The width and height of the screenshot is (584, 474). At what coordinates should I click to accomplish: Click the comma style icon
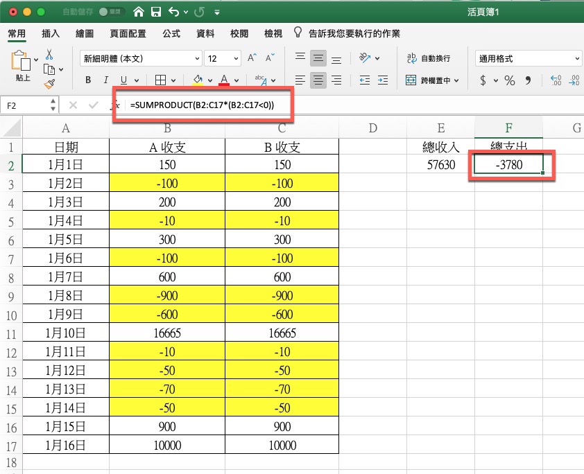[529, 80]
